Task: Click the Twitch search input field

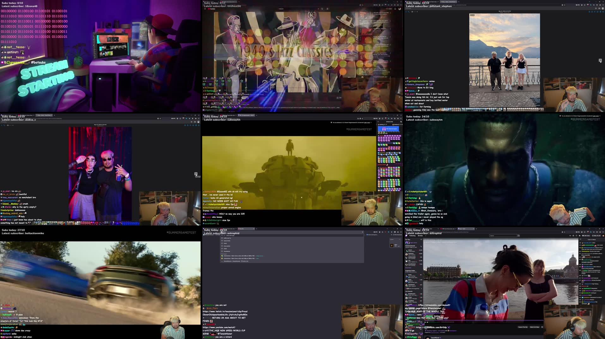Action: click(x=503, y=236)
